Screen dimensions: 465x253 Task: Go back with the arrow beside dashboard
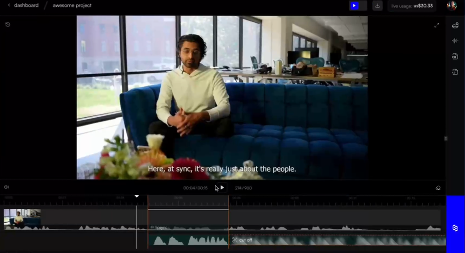[9, 5]
